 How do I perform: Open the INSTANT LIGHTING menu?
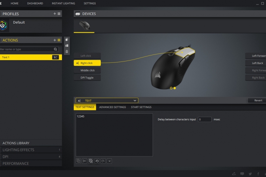click(63, 4)
